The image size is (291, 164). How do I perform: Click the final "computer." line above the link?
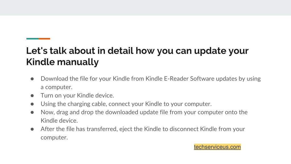point(54,138)
